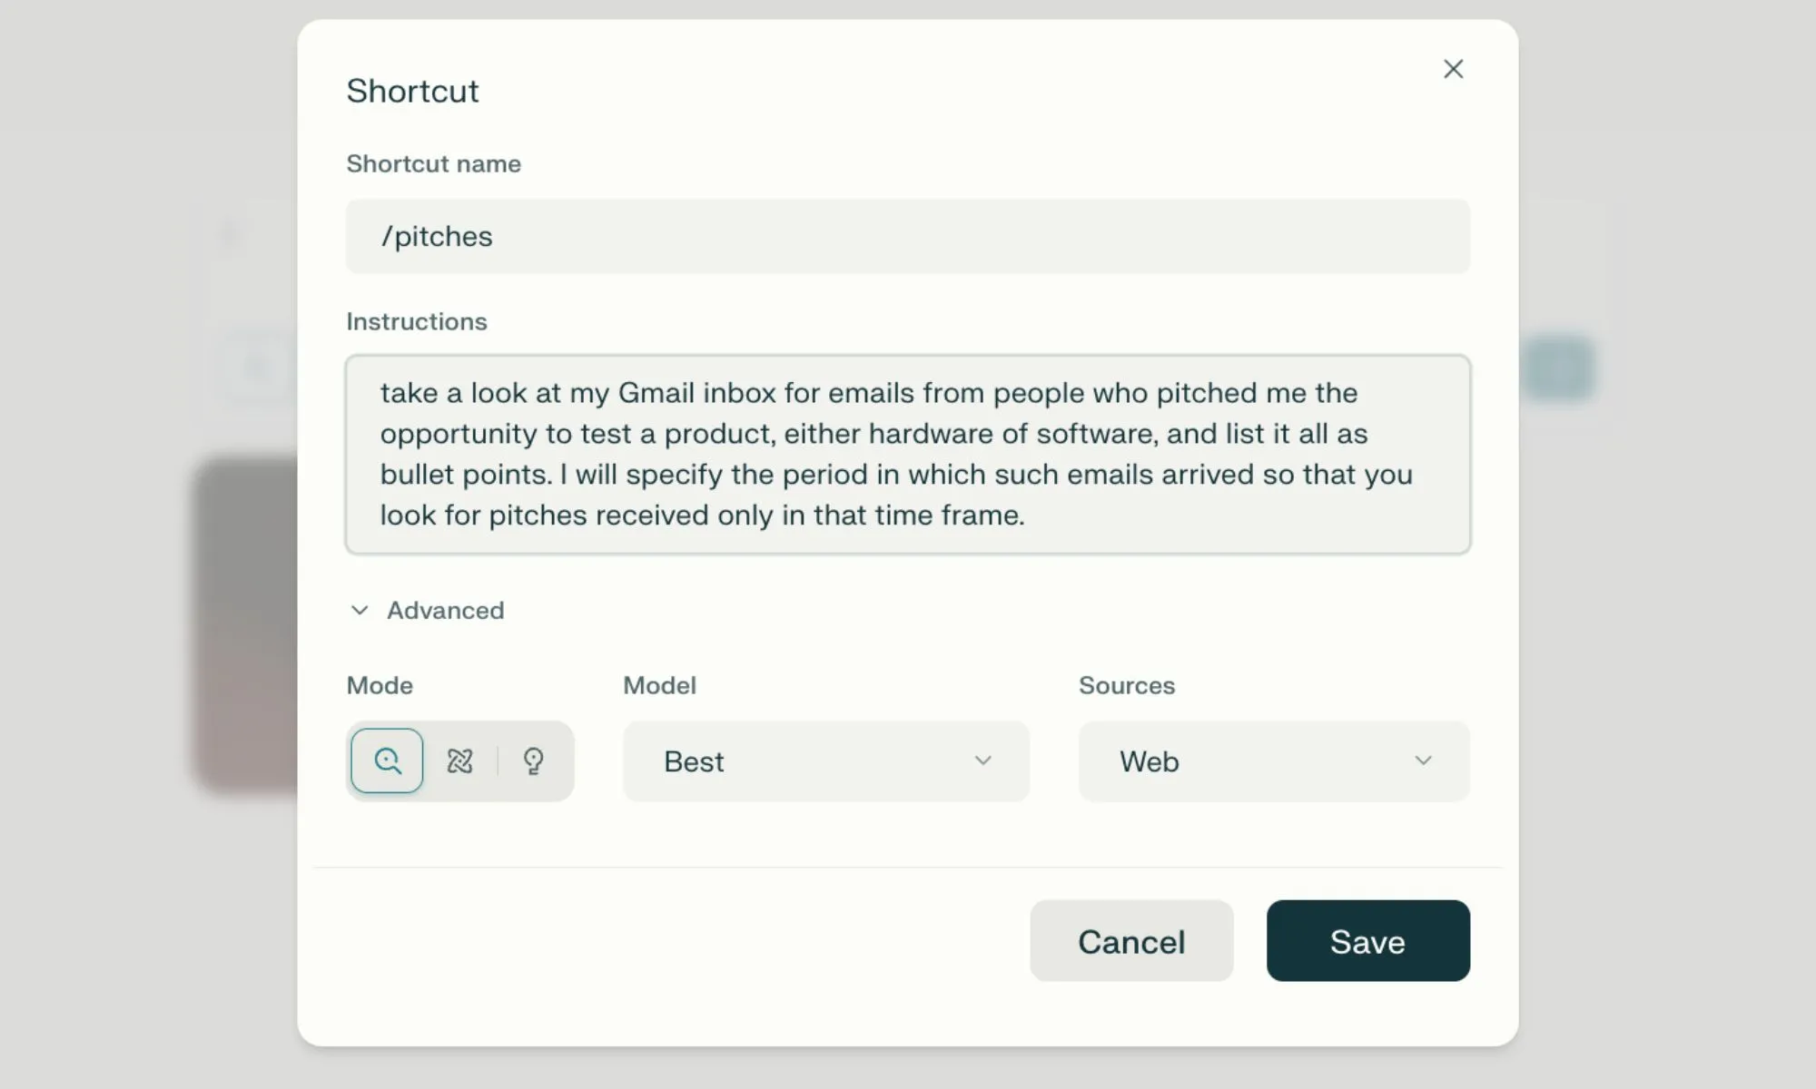The width and height of the screenshot is (1816, 1089).
Task: Click the word "Advanced" to toggle the section
Action: [x=445, y=611]
